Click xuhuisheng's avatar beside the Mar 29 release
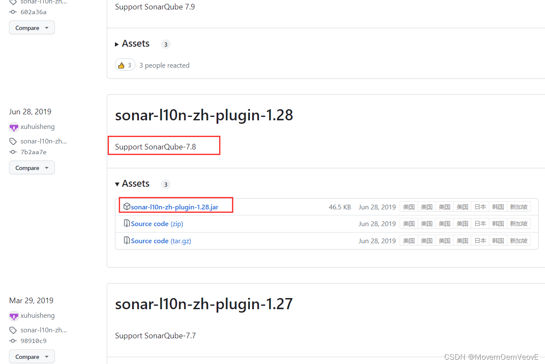 (x=13, y=316)
